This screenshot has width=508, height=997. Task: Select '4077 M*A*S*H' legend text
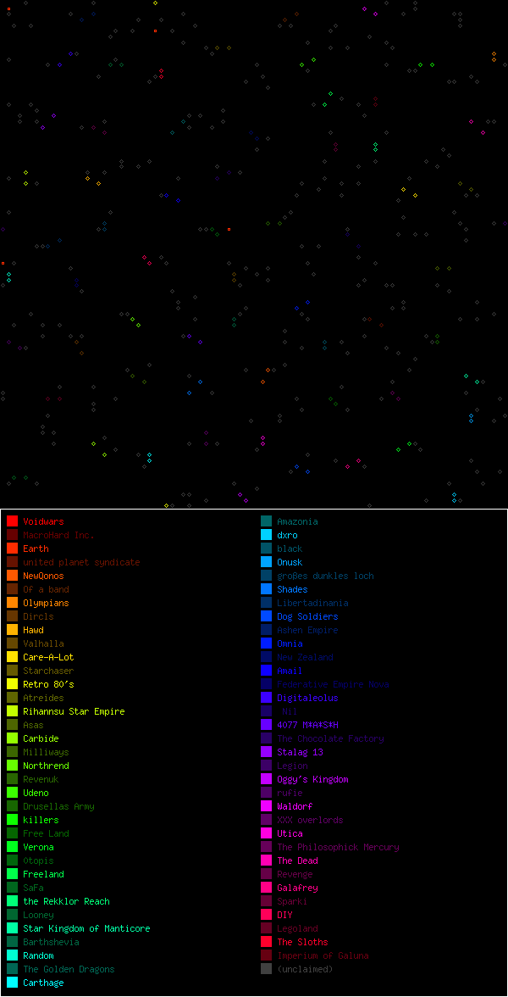pyautogui.click(x=308, y=725)
